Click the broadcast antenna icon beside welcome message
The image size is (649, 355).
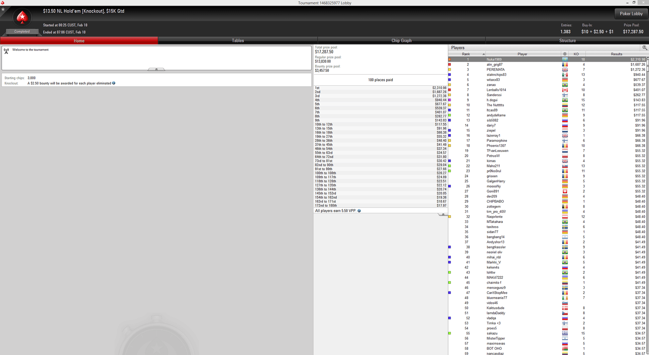6,51
